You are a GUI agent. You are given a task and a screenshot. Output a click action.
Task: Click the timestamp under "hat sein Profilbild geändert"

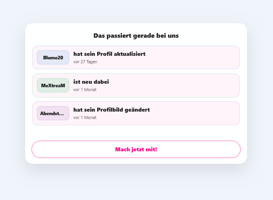point(85,117)
